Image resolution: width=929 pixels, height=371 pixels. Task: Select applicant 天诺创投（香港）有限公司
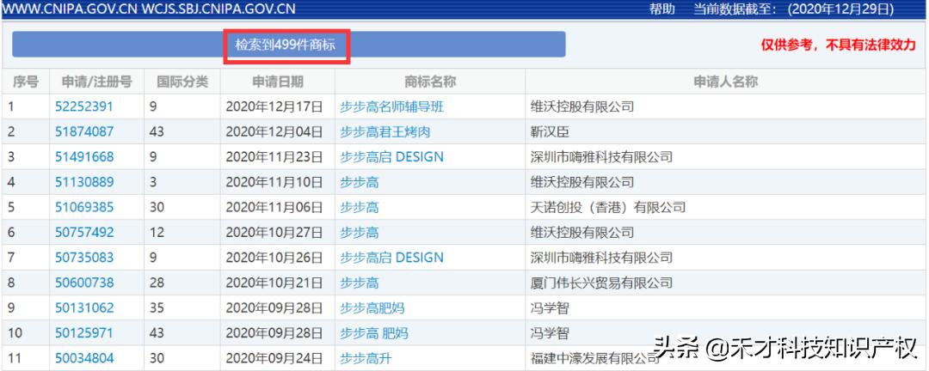[x=608, y=207]
